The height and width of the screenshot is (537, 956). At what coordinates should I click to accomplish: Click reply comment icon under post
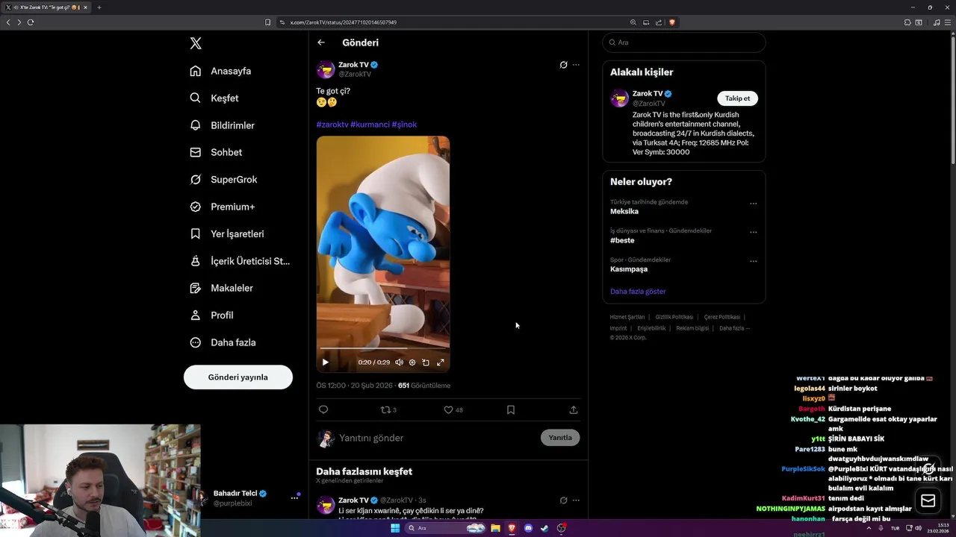pyautogui.click(x=323, y=409)
